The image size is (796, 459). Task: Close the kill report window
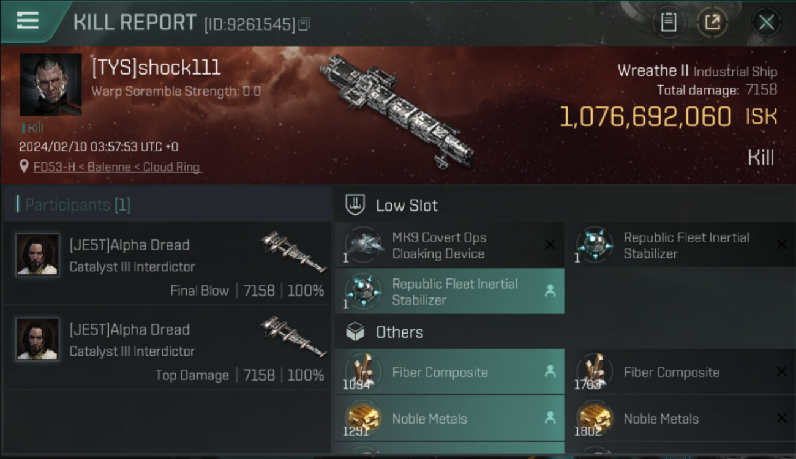766,23
